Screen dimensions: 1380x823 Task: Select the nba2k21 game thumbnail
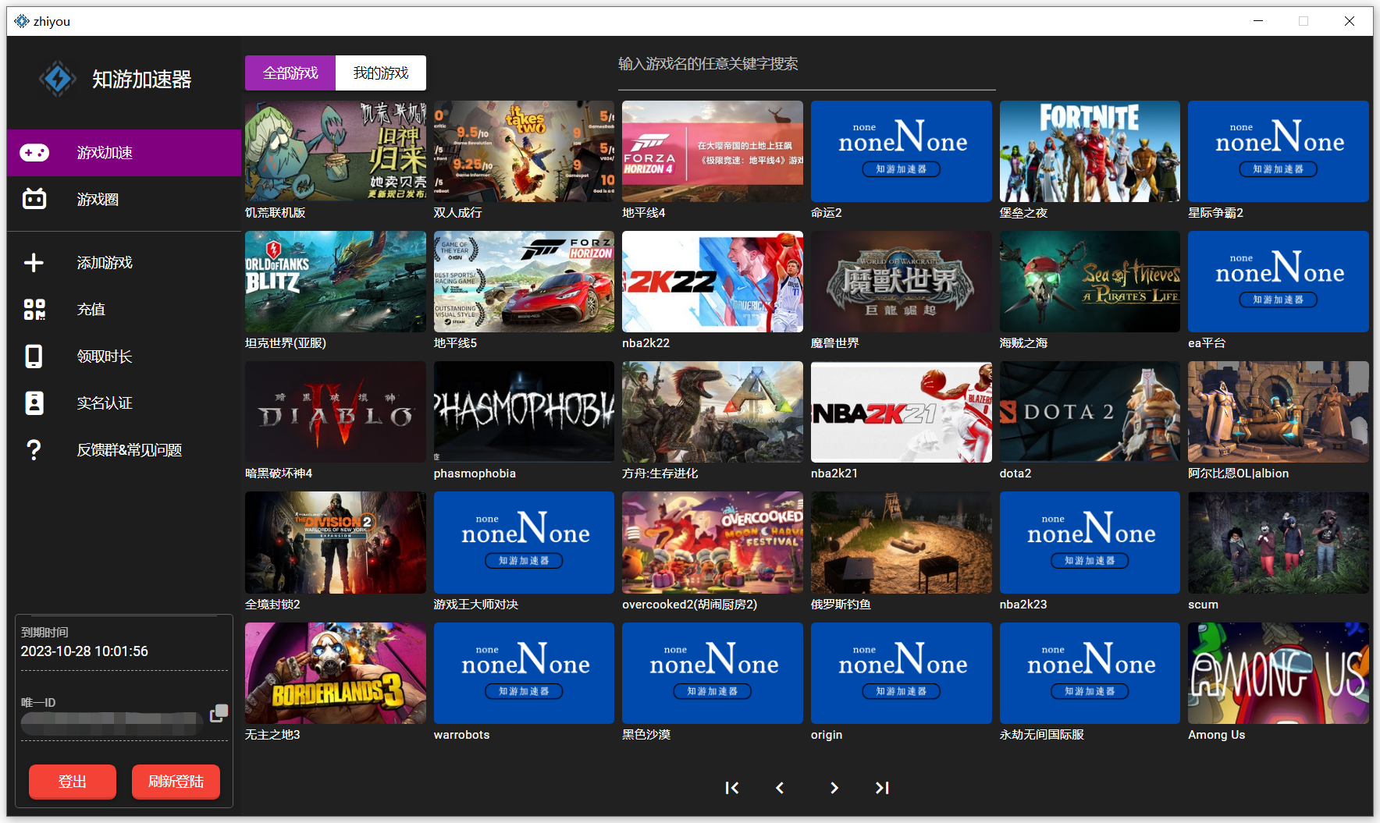pos(902,412)
